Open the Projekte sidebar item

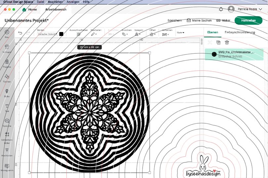[7, 63]
